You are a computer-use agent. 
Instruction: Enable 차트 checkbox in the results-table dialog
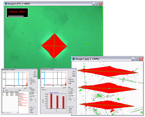[x=29, y=84]
